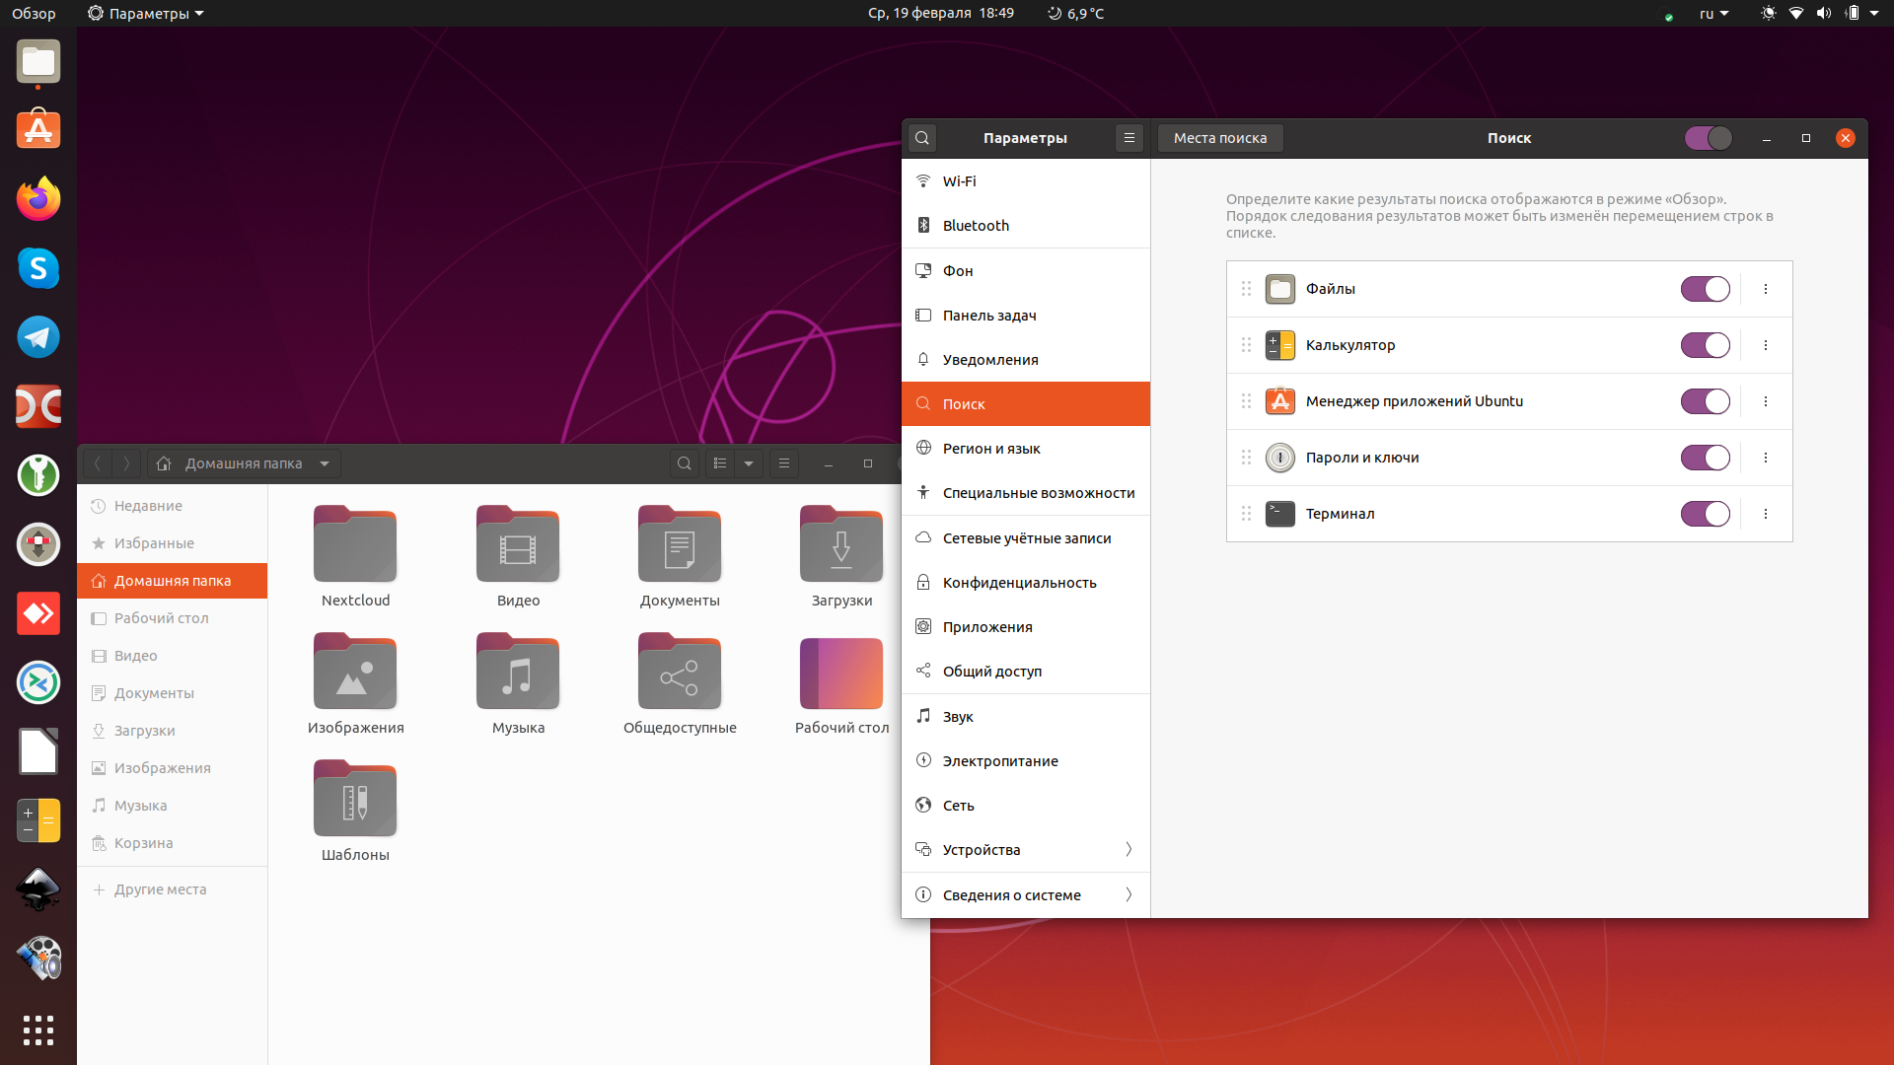Go forward in the file manager
Viewport: 1894px width, 1065px height.
(126, 463)
